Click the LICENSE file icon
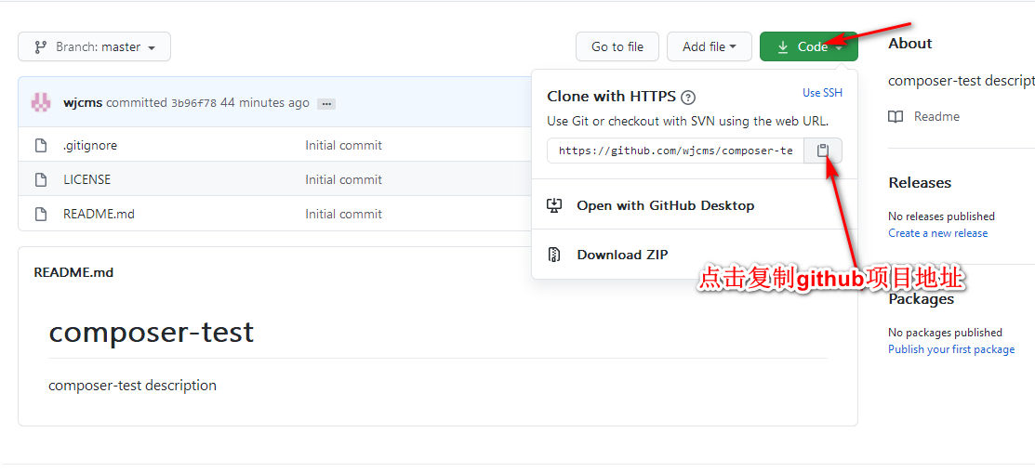This screenshot has width=1035, height=472. pyautogui.click(x=41, y=179)
